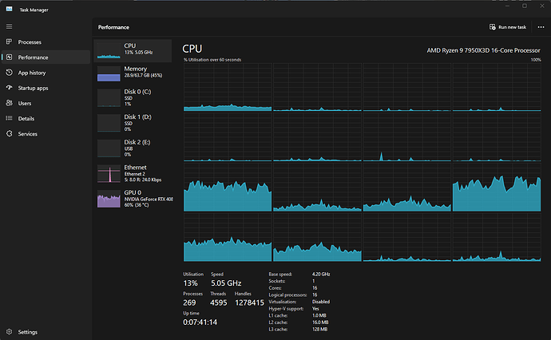Screen dimensions: 551x340
Task: Click the Task Manager app icon
Action: click(x=9, y=9)
